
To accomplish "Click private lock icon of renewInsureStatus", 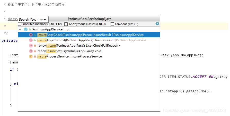I will tap(35, 51).
